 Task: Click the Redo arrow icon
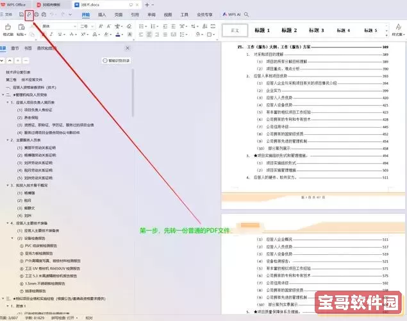(63, 15)
